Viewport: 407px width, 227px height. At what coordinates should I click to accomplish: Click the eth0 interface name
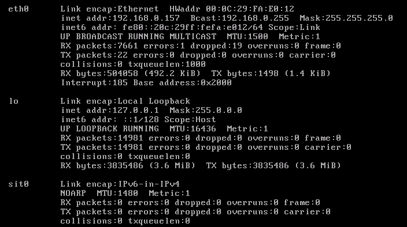18,9
